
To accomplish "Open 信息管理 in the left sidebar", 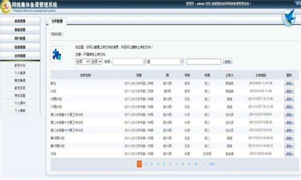I will coord(20,47).
